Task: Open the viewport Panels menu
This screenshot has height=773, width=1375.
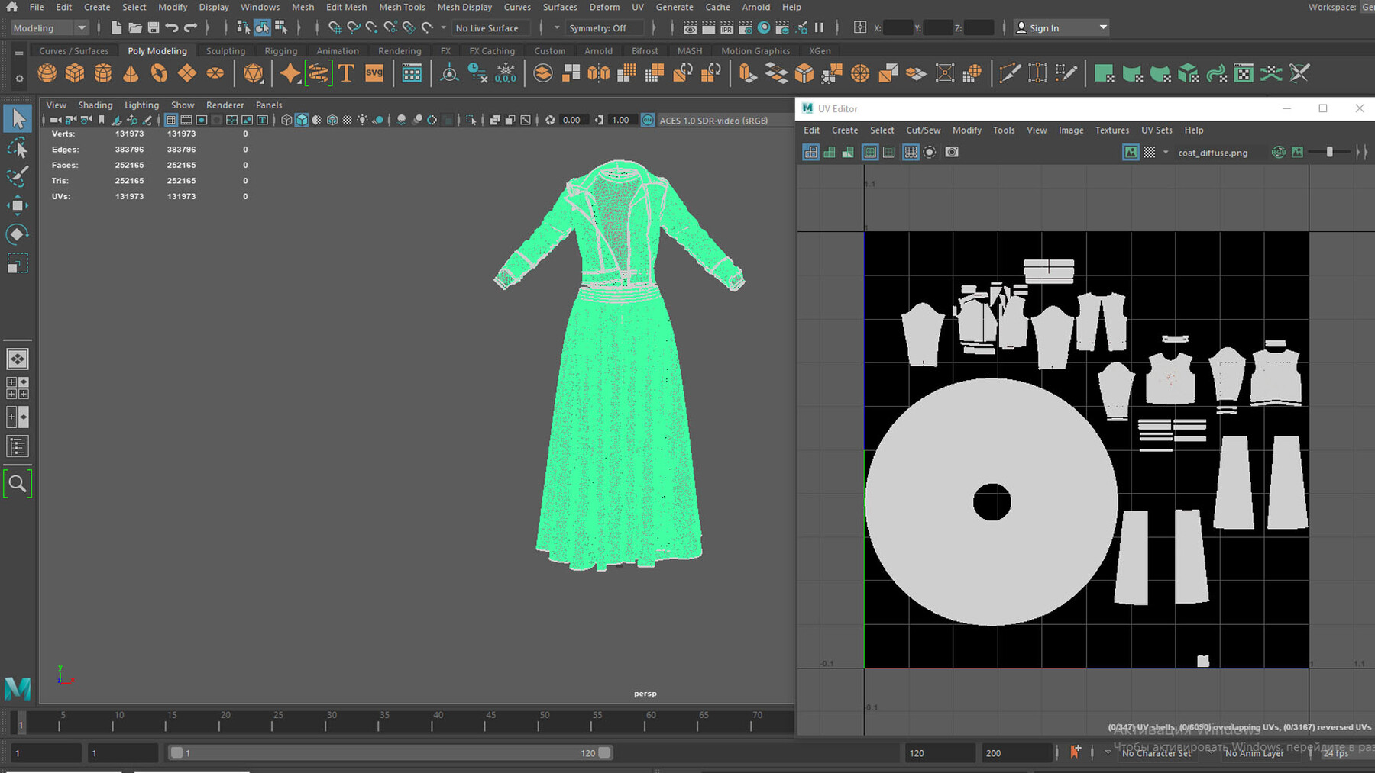Action: [x=269, y=105]
